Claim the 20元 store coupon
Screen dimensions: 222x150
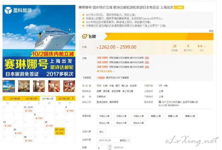[x=147, y=67]
